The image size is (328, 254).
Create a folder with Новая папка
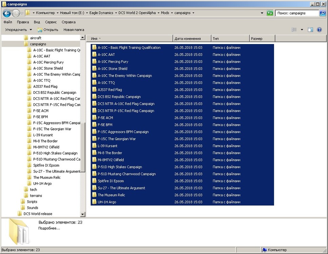74,30
